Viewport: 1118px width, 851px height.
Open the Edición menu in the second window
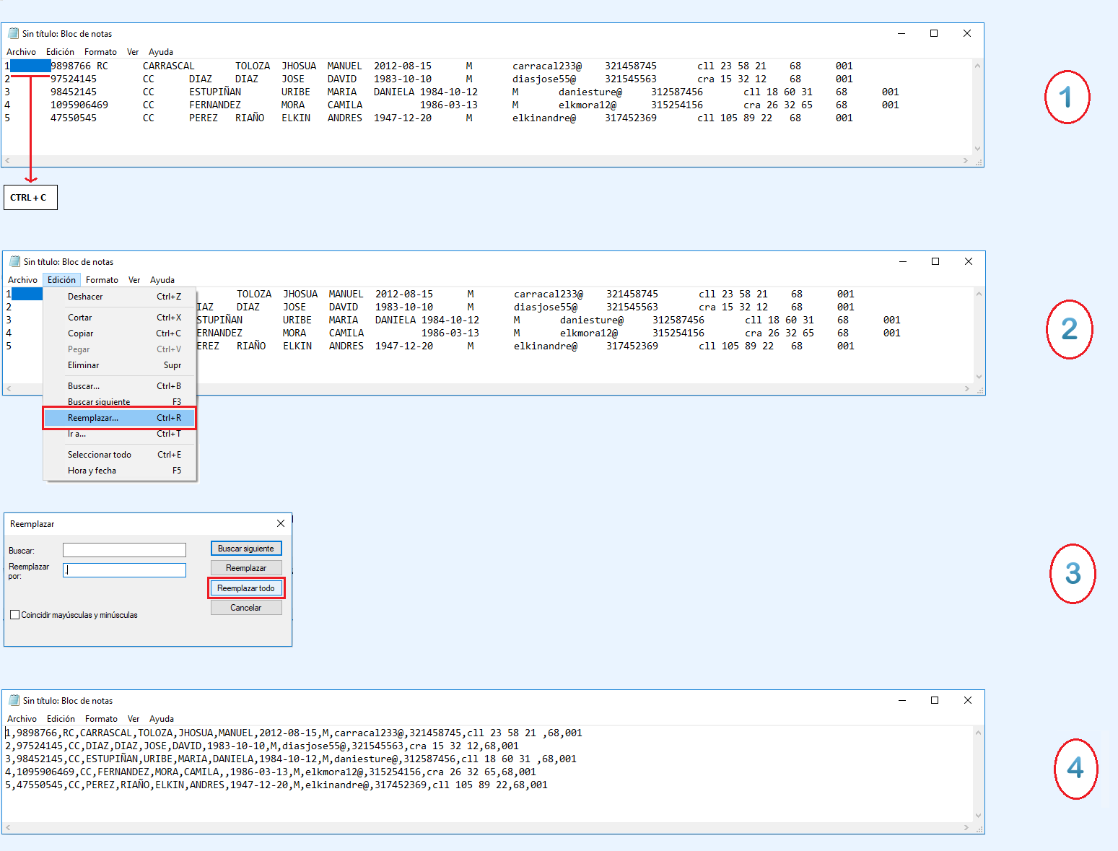[x=61, y=280]
